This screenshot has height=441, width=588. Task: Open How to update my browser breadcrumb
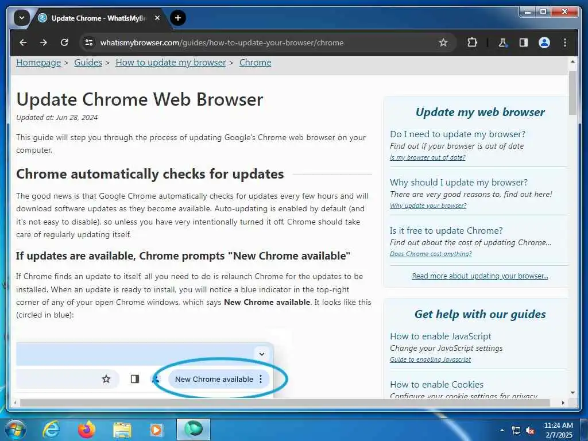pos(171,62)
